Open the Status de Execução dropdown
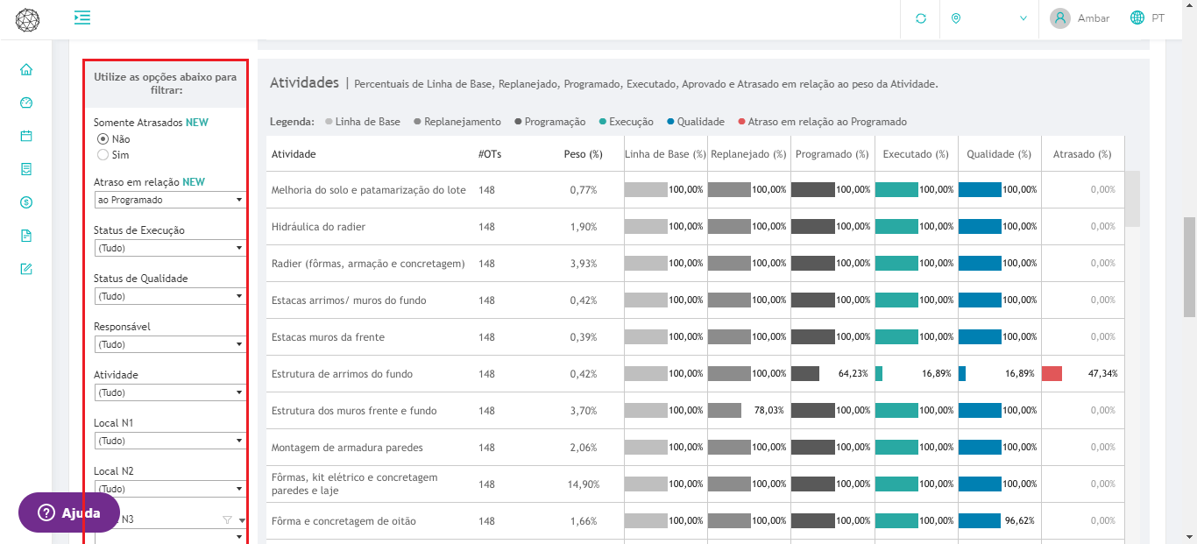Screen dimensions: 1197x544 170,248
